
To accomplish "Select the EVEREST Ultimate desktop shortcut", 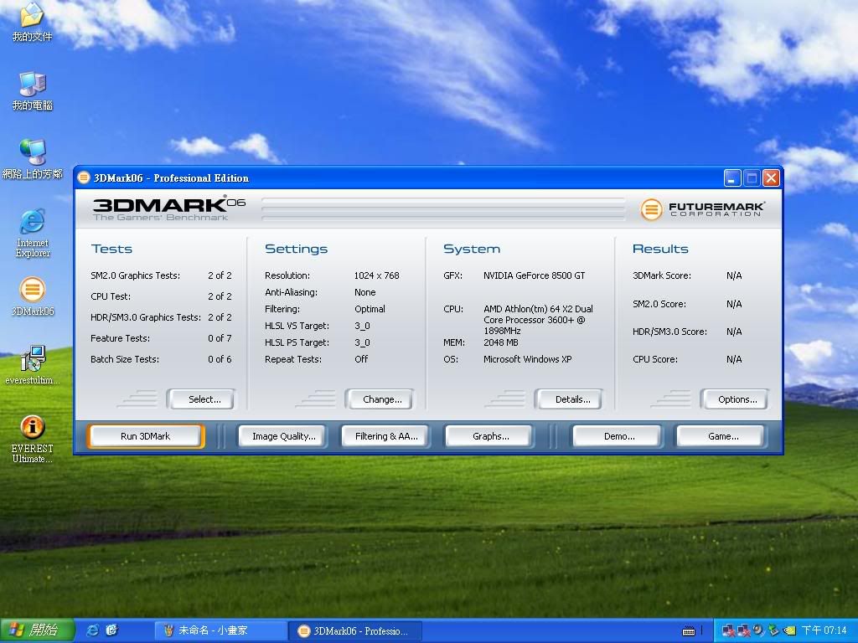I will point(33,439).
